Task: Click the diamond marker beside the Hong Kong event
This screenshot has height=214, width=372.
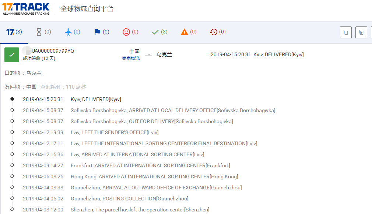Action: 12,176
